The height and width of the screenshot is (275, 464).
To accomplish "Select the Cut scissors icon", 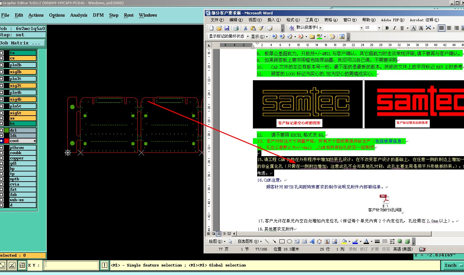I will click(x=246, y=28).
